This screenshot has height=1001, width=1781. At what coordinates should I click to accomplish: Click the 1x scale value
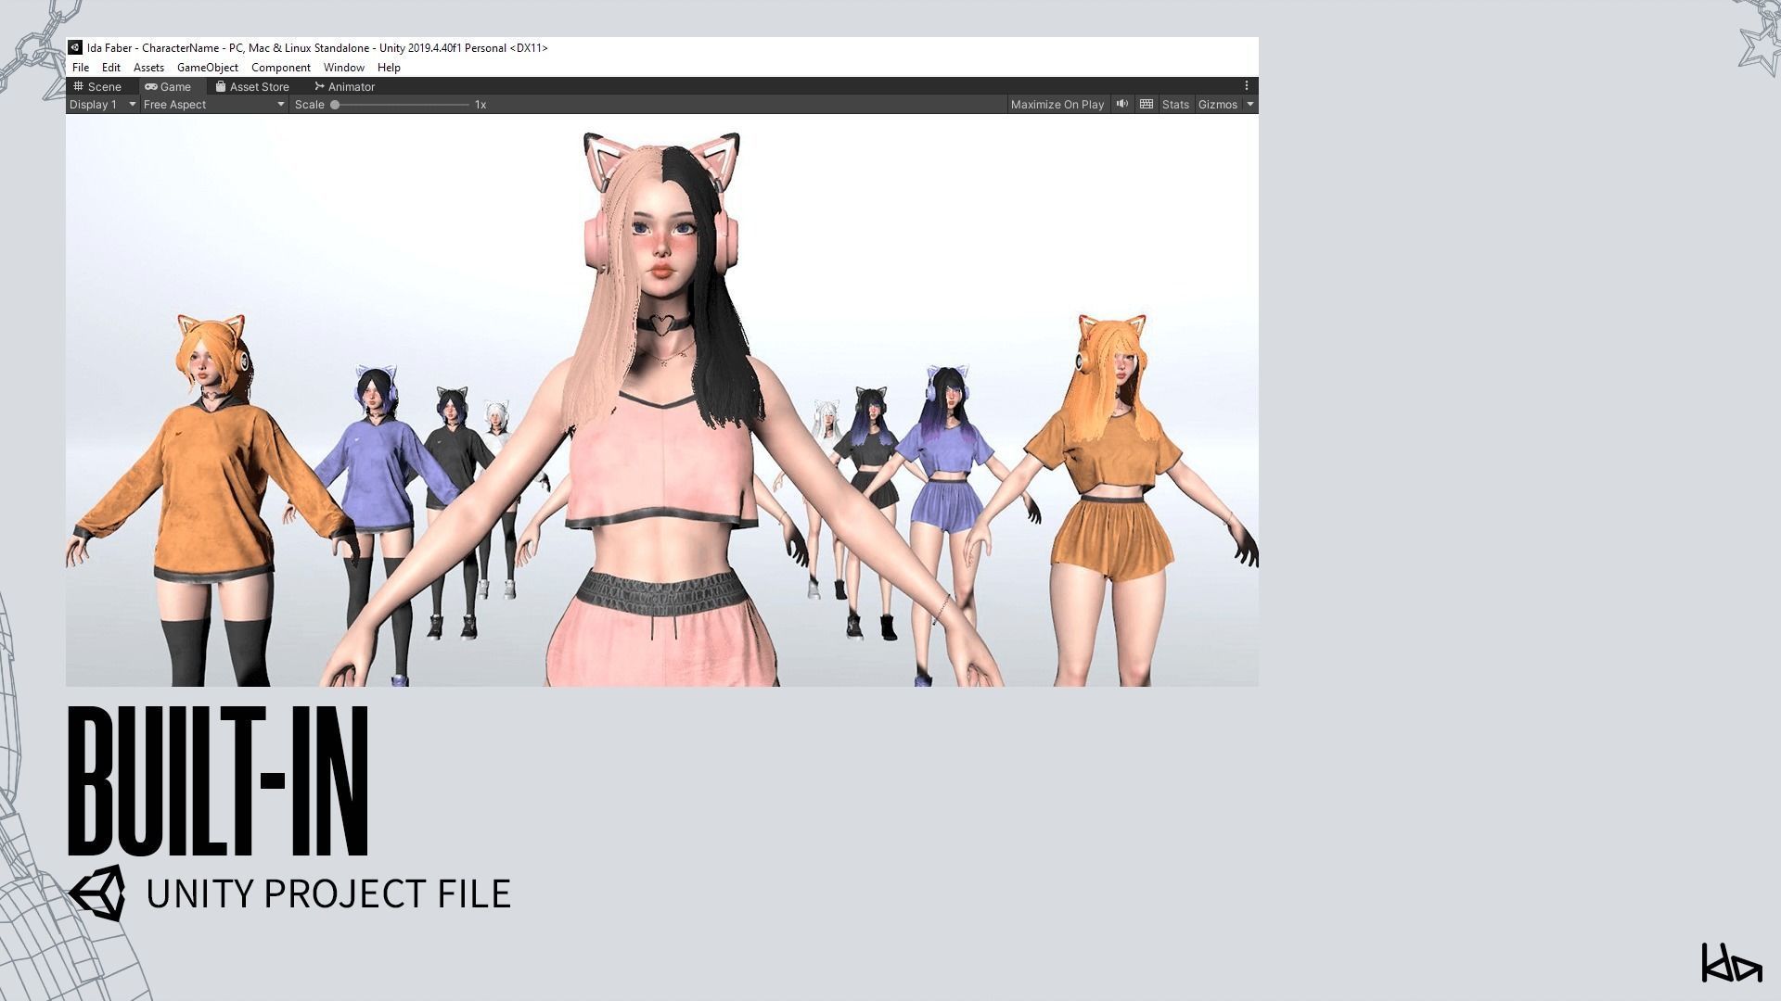tap(480, 105)
